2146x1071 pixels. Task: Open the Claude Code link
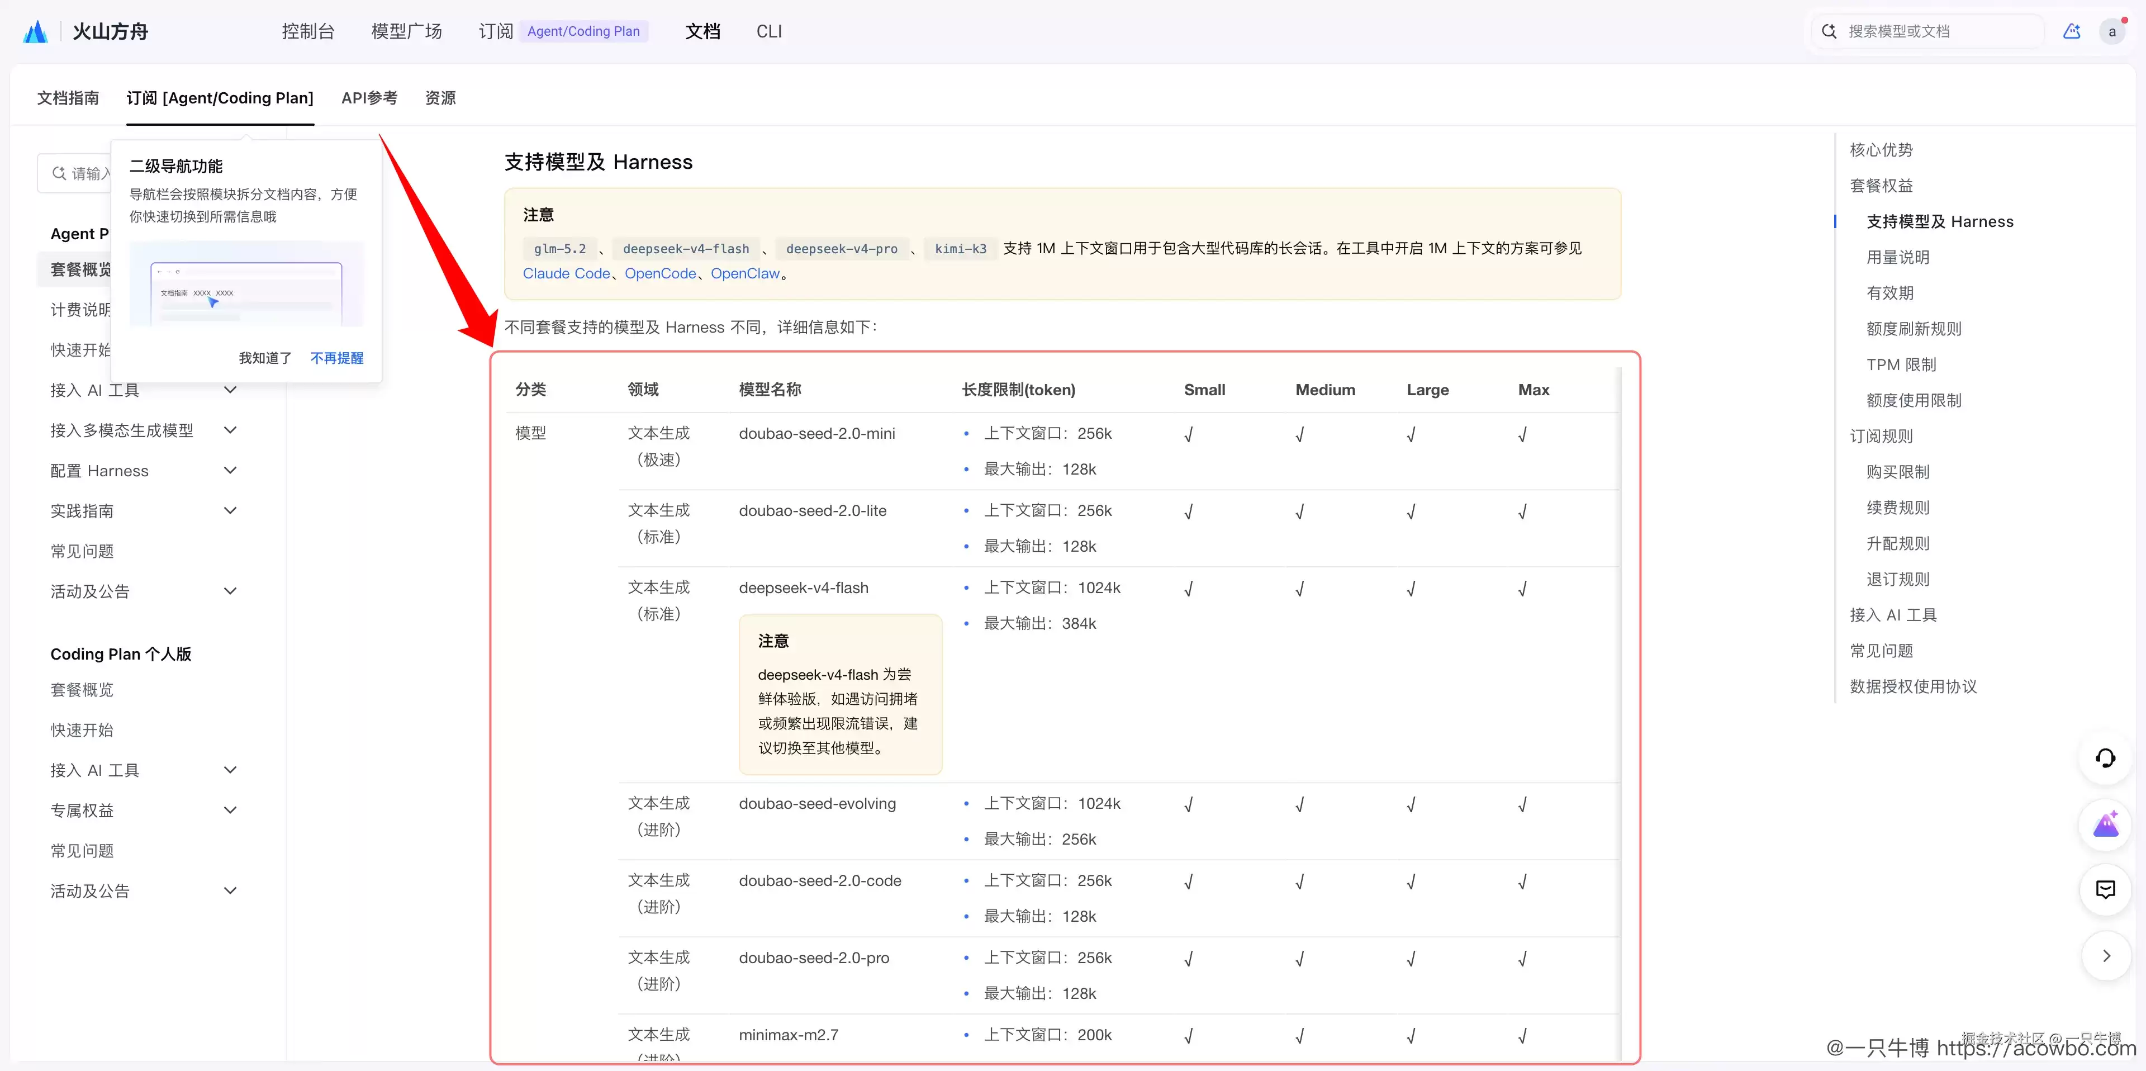coord(567,273)
